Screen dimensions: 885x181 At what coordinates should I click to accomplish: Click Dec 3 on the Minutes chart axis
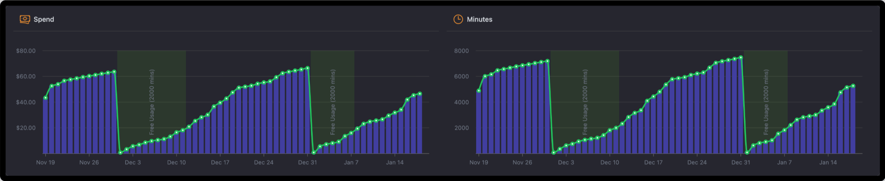point(566,163)
